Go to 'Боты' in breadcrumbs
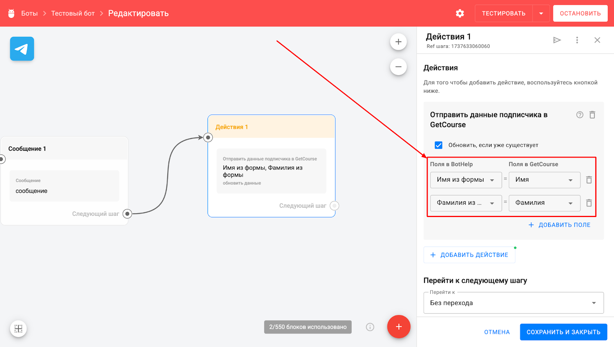The width and height of the screenshot is (614, 347). click(x=29, y=13)
